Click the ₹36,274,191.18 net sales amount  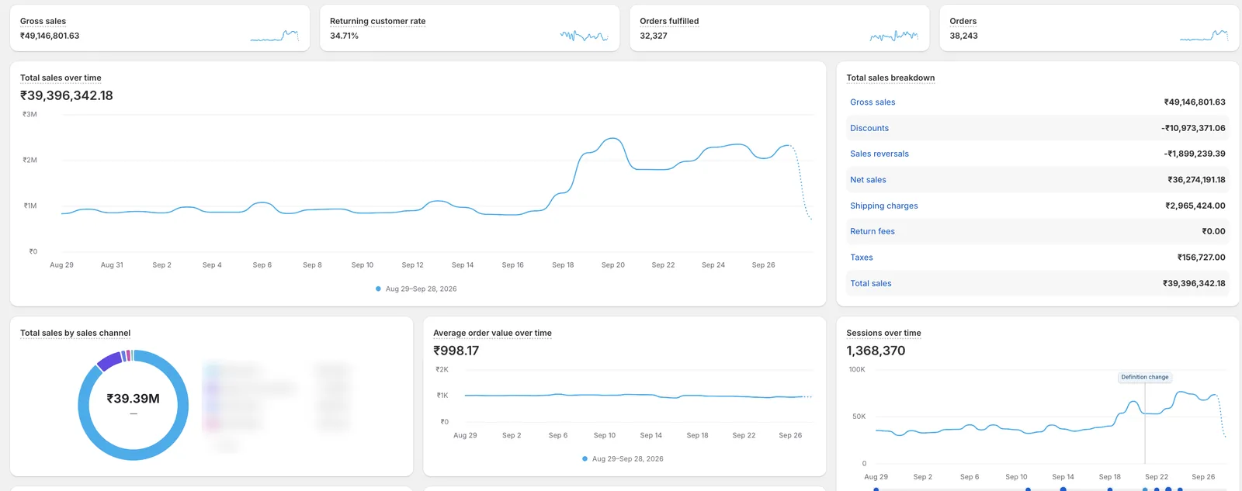tap(1196, 180)
